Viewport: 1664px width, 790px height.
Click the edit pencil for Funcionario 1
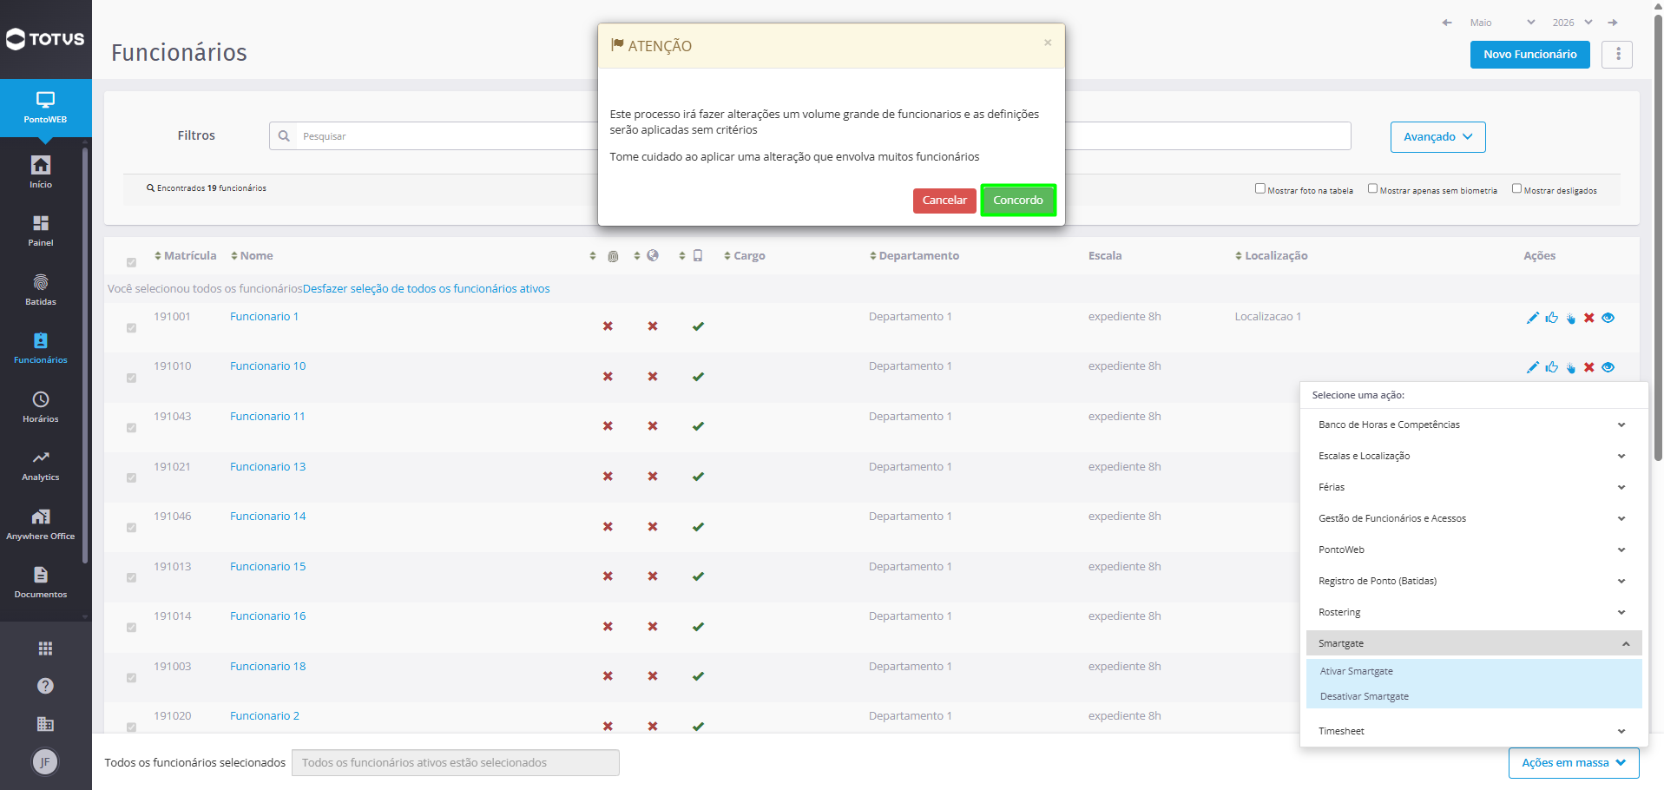[1532, 318]
